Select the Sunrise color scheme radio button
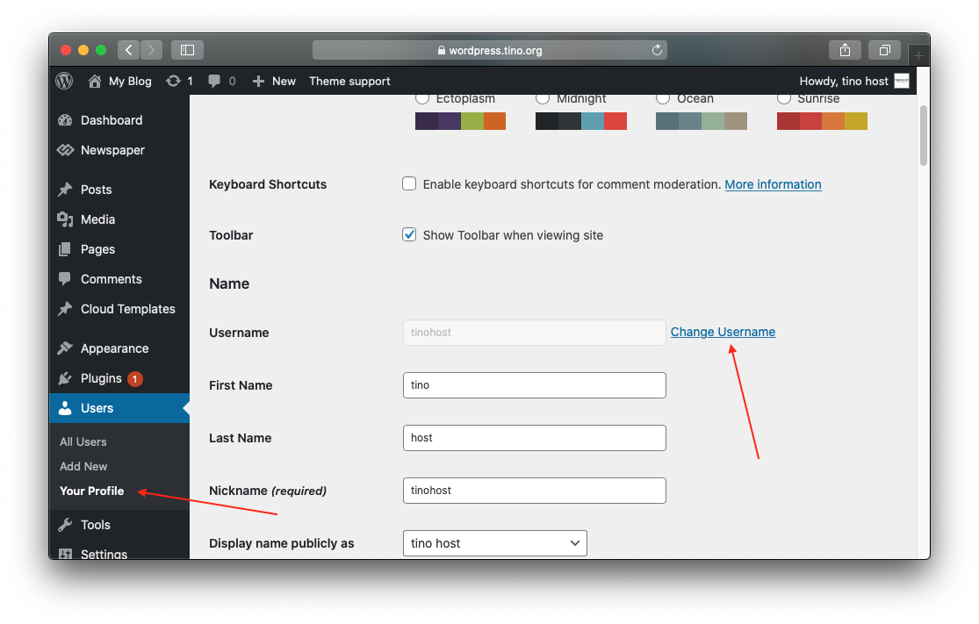The height and width of the screenshot is (624, 979). [x=783, y=98]
